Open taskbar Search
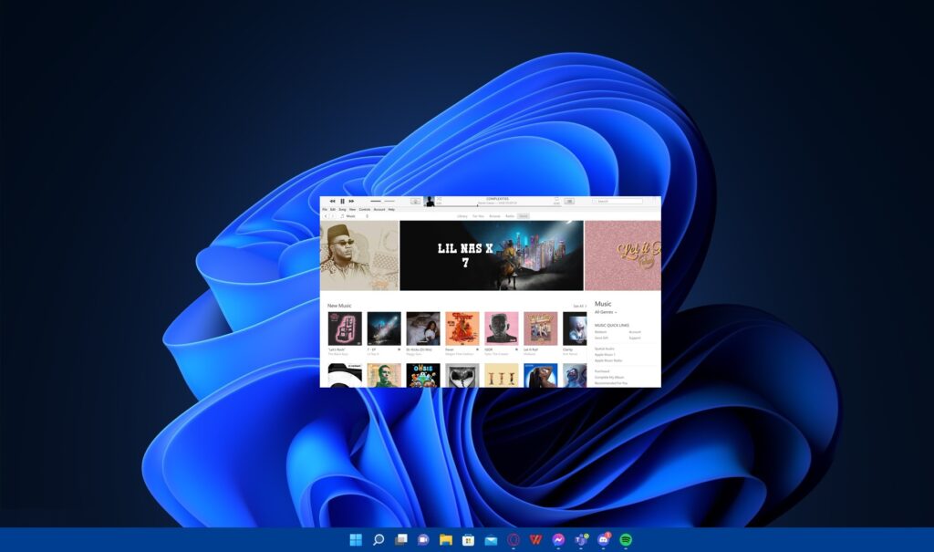Screen dimensions: 934x552 [x=379, y=540]
